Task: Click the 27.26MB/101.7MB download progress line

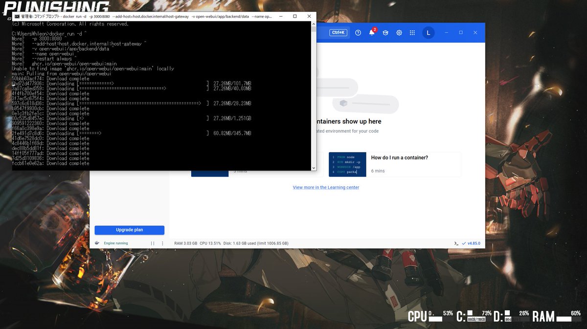Action: tap(132, 84)
